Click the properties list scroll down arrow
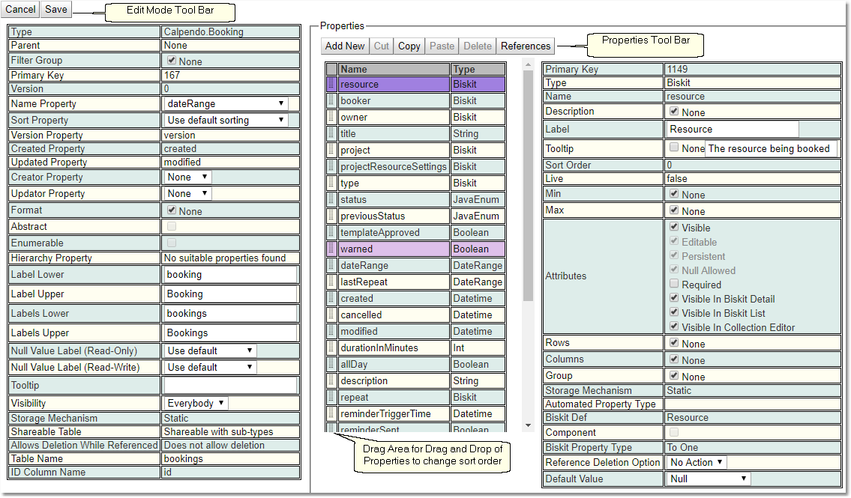 coord(528,425)
